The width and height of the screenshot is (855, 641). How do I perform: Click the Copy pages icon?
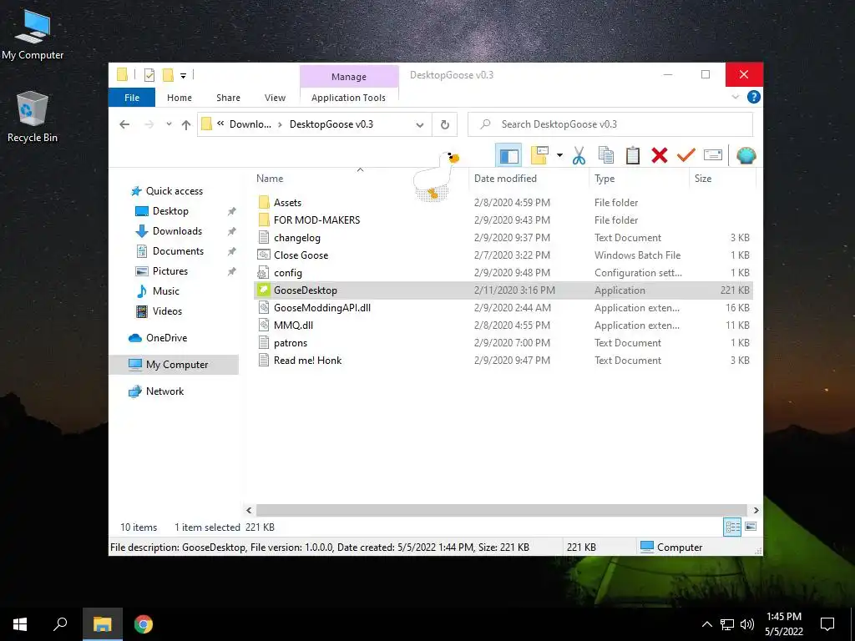pyautogui.click(x=606, y=155)
